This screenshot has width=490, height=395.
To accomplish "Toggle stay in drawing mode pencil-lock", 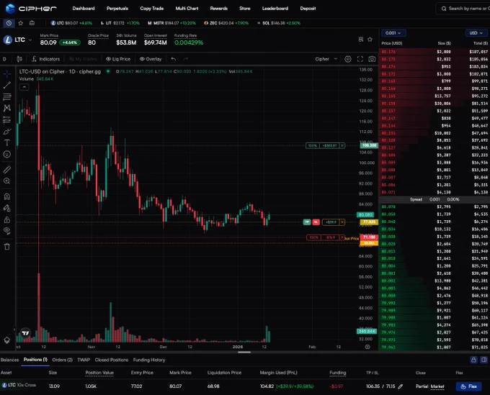I will (x=7, y=208).
